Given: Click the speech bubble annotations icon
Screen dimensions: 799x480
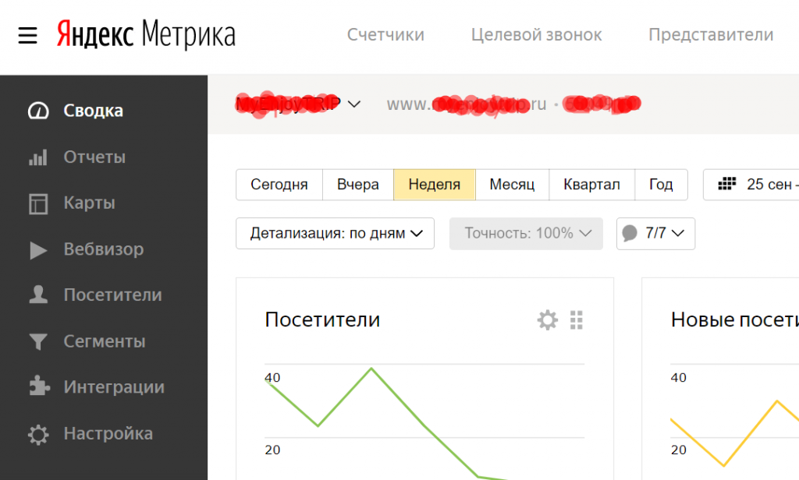Looking at the screenshot, I should [630, 233].
